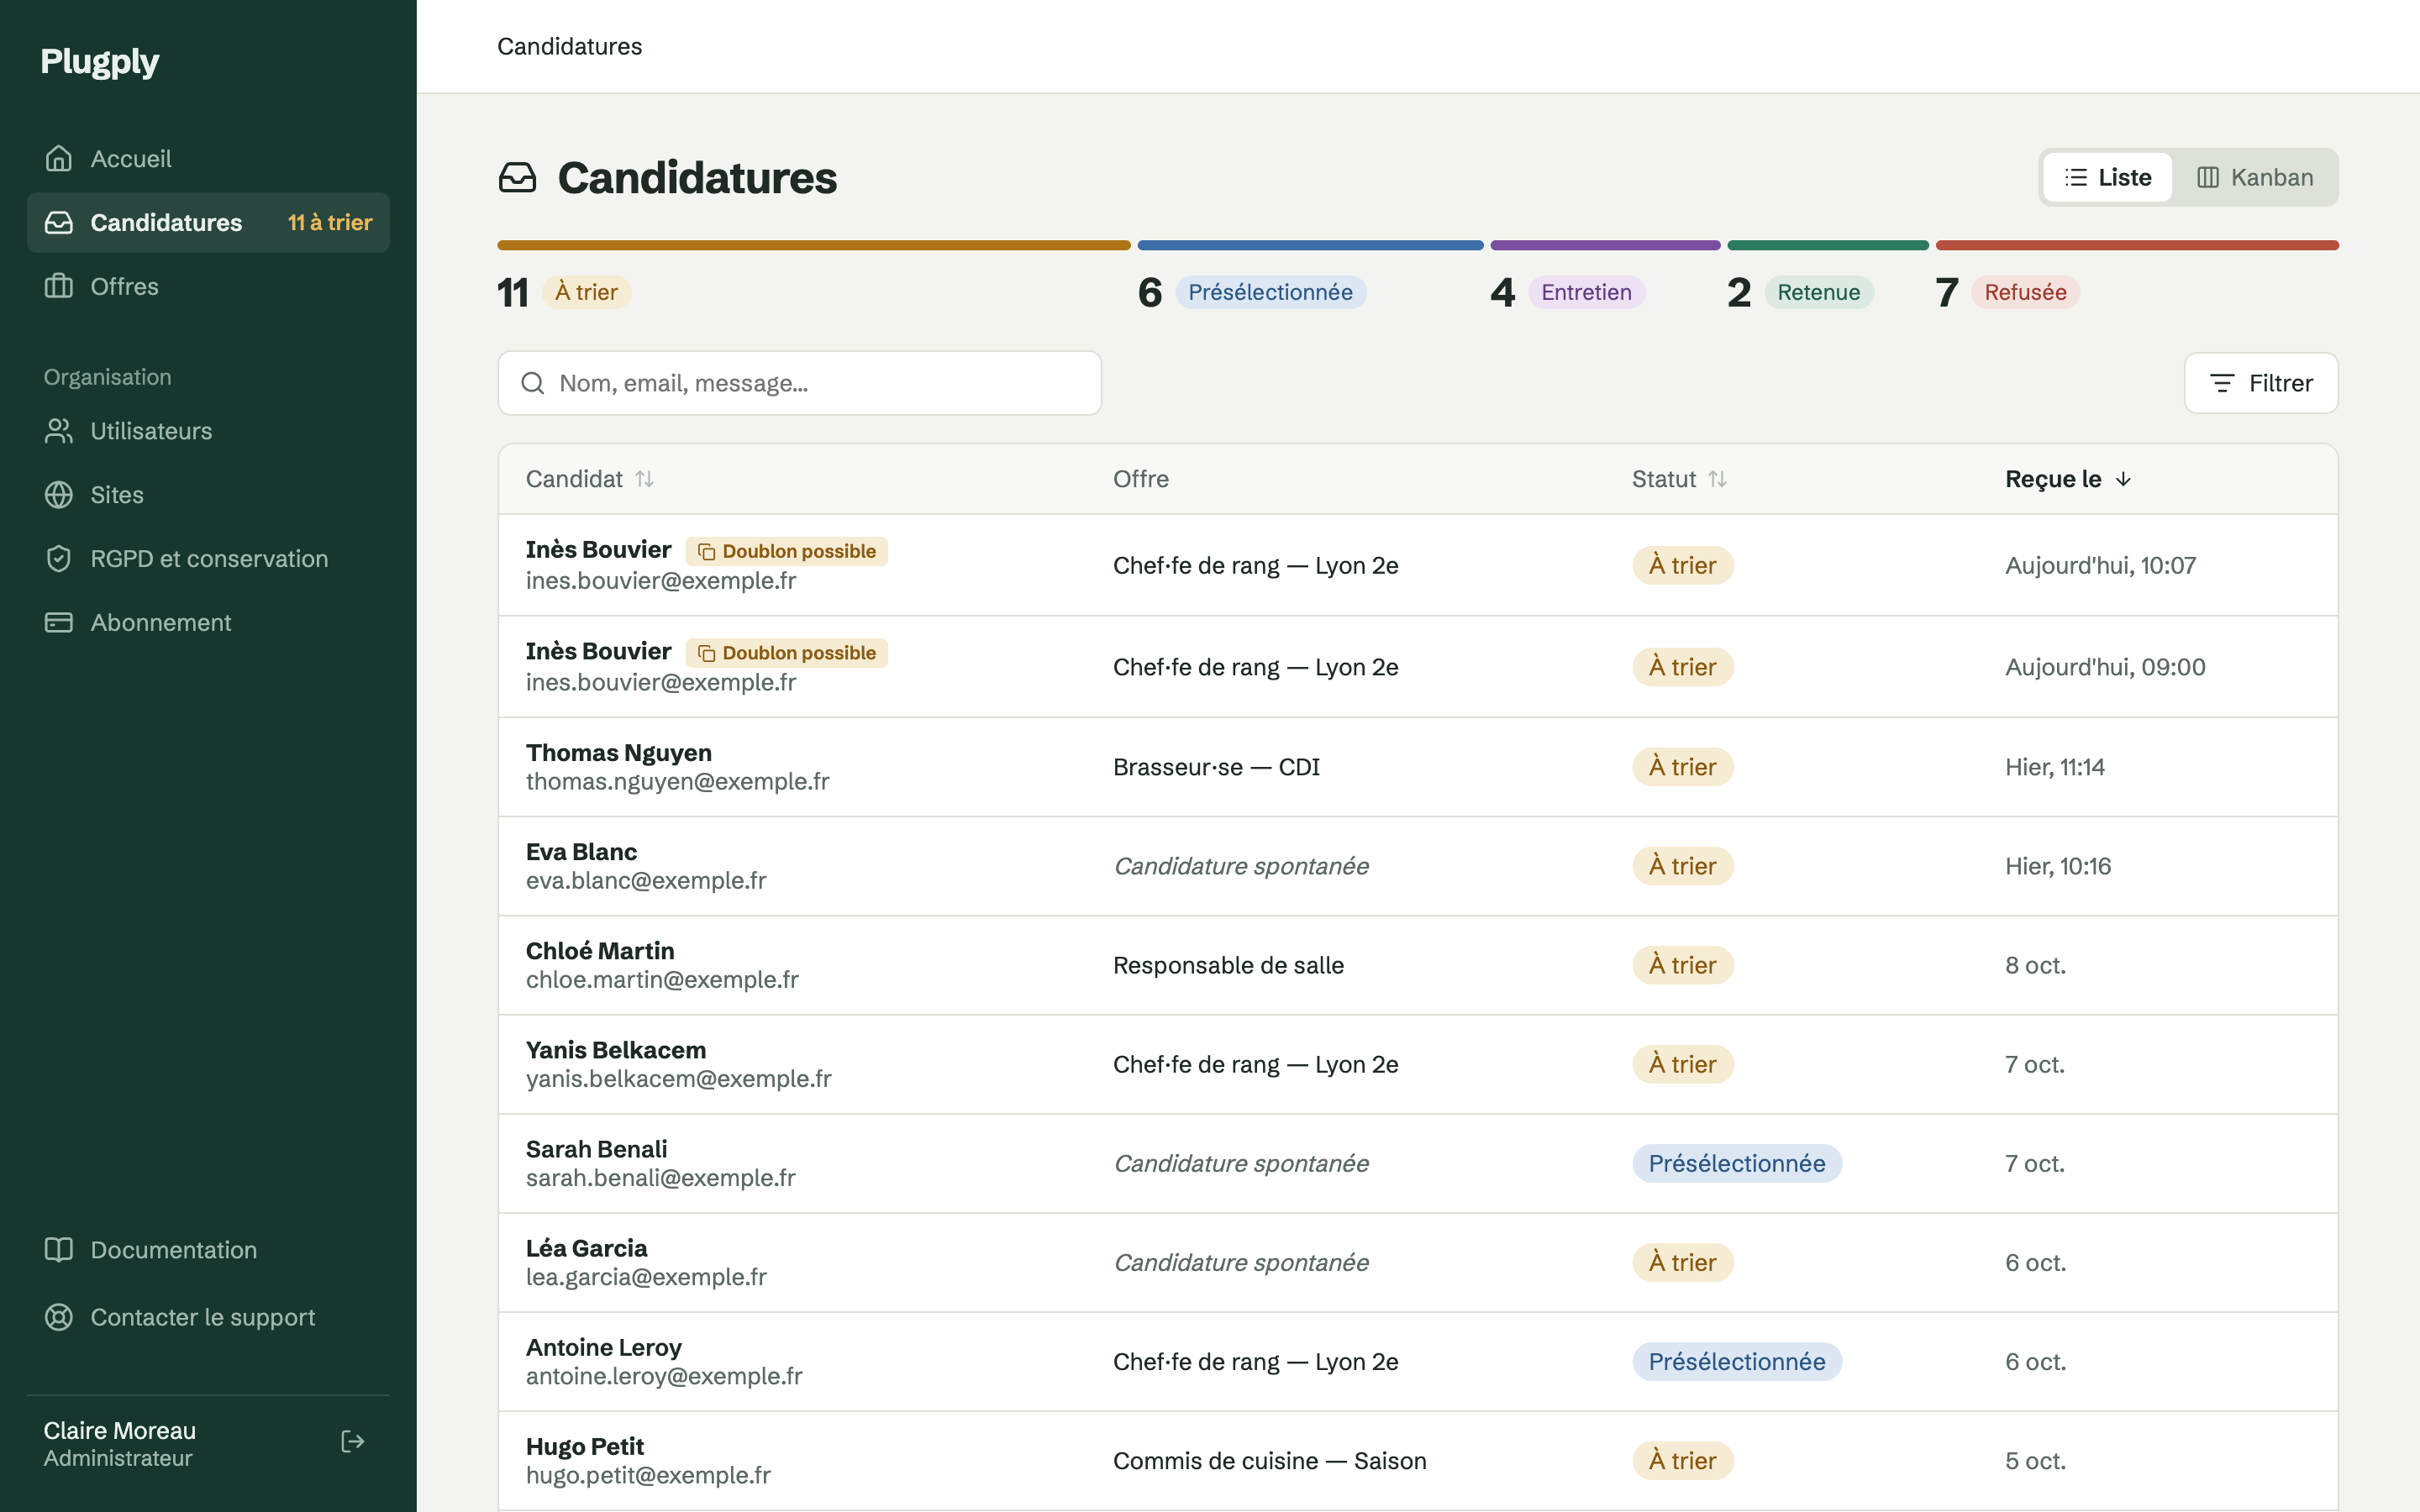Click the green Retenue progress bar segment

tap(1828, 245)
